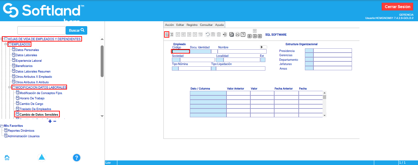Open the Consultar menu
Screen dimensions: 418x165
pyautogui.click(x=206, y=25)
